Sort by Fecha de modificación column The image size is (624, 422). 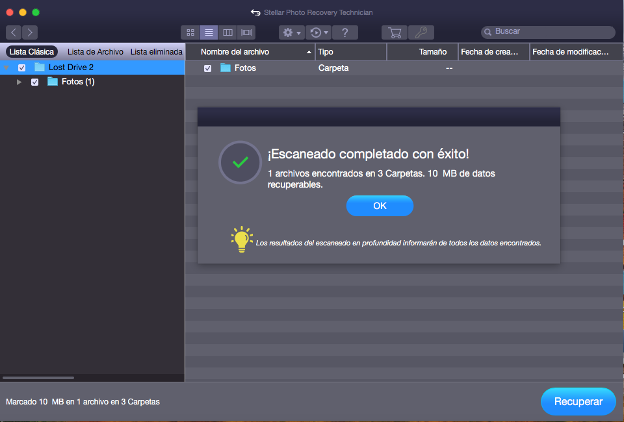[577, 52]
